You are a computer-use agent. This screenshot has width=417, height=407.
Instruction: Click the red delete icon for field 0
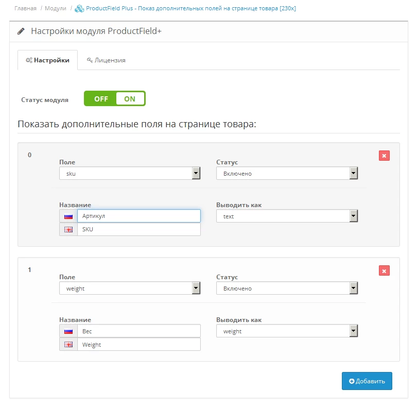coord(384,156)
